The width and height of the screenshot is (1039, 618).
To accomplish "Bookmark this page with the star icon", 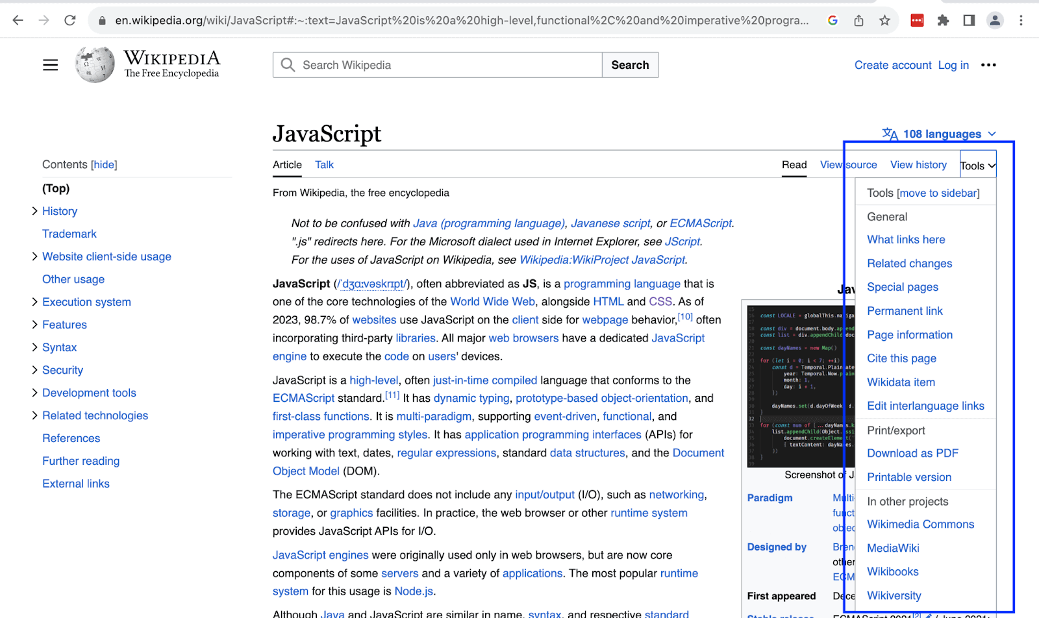I will point(884,20).
